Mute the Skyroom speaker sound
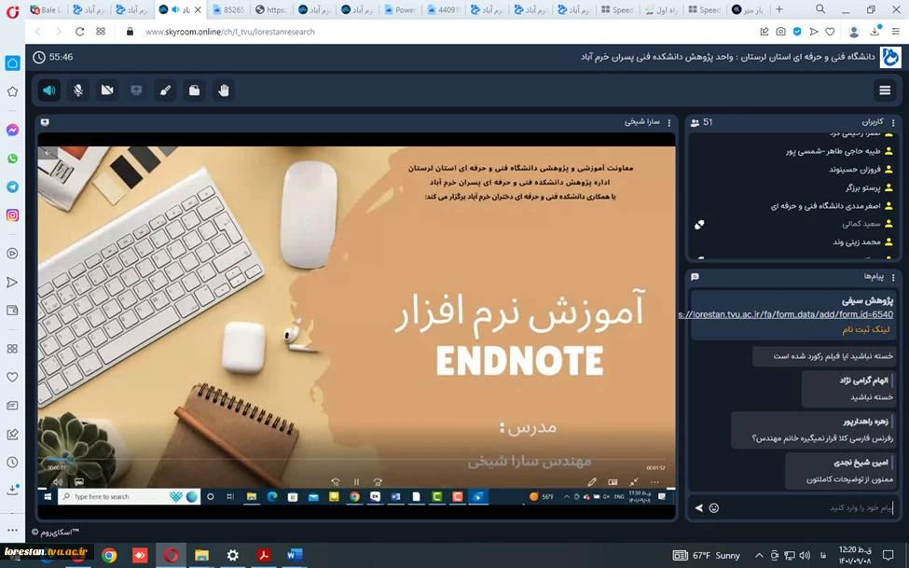Image resolution: width=909 pixels, height=568 pixels. pos(49,90)
